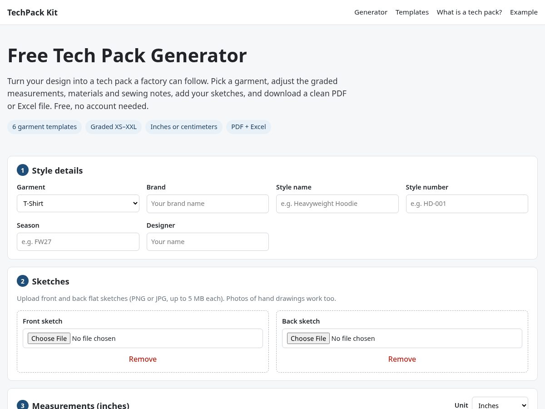Screen dimensions: 545x409
Task: Remove the Front sketch
Action: [143, 359]
